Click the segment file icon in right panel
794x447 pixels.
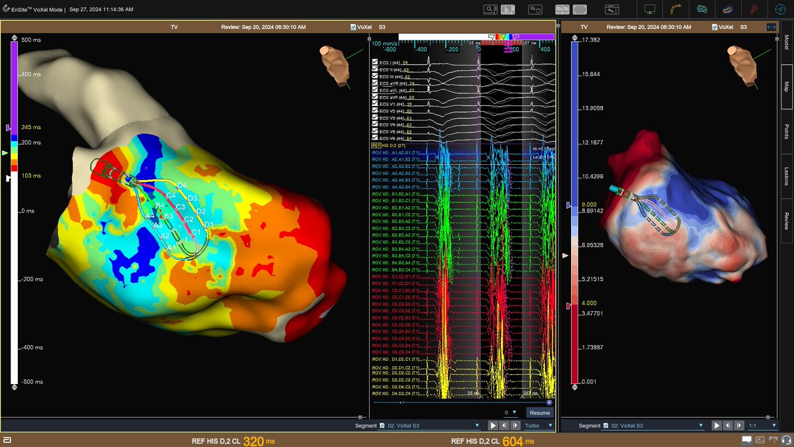tap(607, 425)
